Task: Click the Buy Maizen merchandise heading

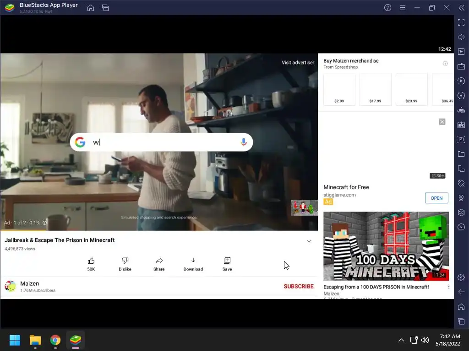Action: pos(351,61)
